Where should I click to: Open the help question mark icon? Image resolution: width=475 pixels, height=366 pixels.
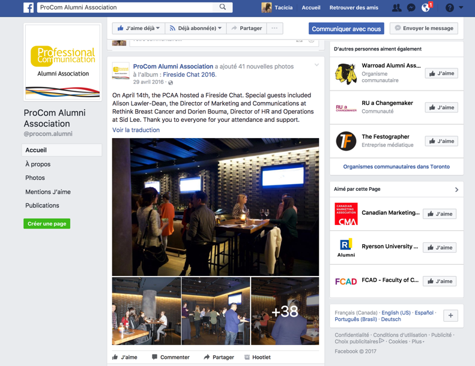450,8
